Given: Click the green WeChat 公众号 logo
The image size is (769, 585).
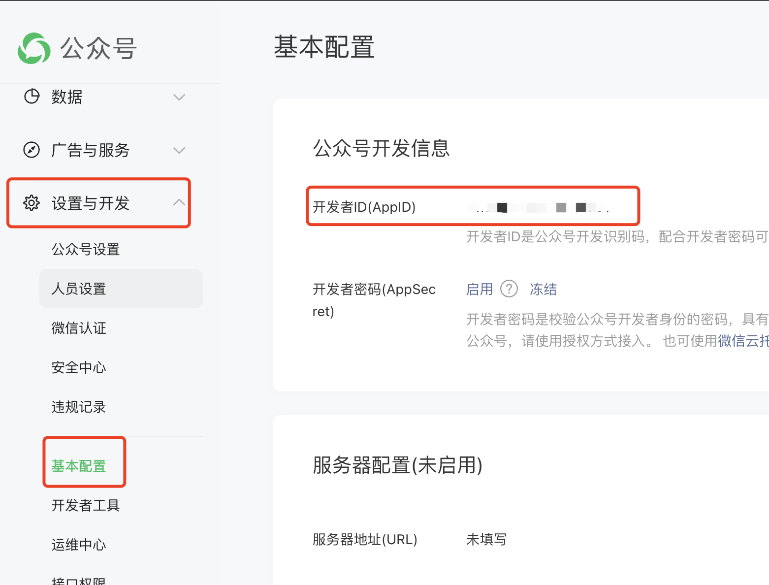Looking at the screenshot, I should tap(34, 48).
